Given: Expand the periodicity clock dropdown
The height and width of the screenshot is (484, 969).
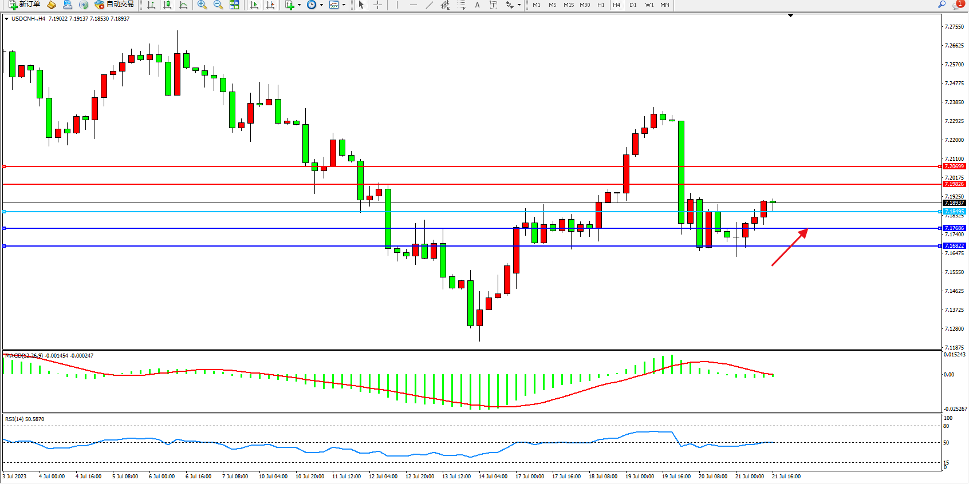Looking at the screenshot, I should tap(321, 5).
